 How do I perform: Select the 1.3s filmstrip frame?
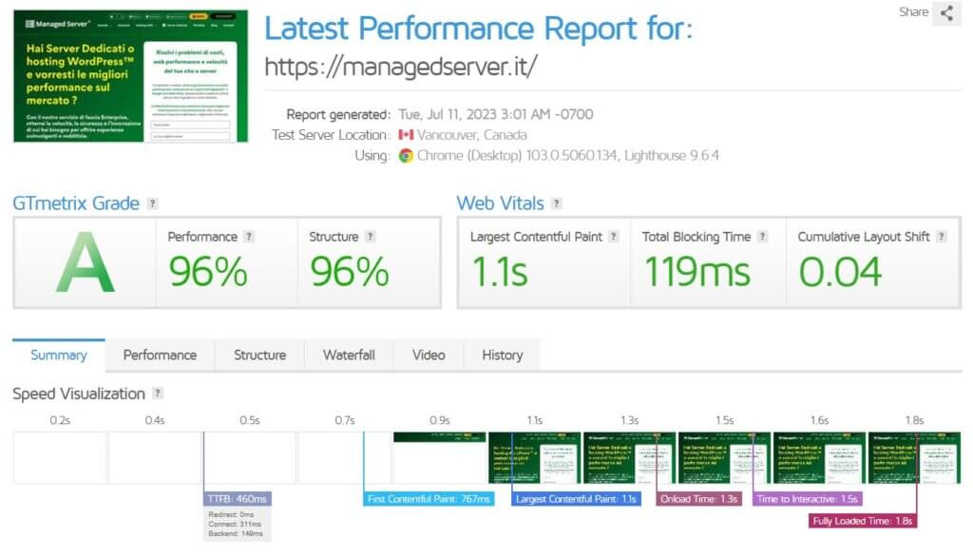tap(629, 458)
